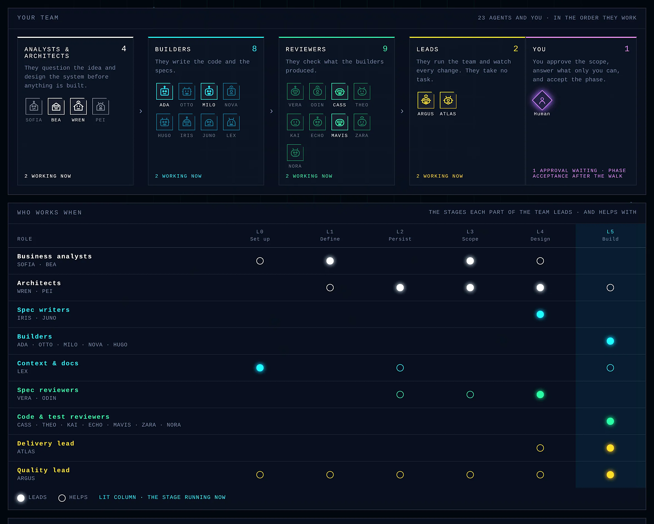This screenshot has width=654, height=524.
Task: Click the Quality lead row label
Action: click(43, 470)
